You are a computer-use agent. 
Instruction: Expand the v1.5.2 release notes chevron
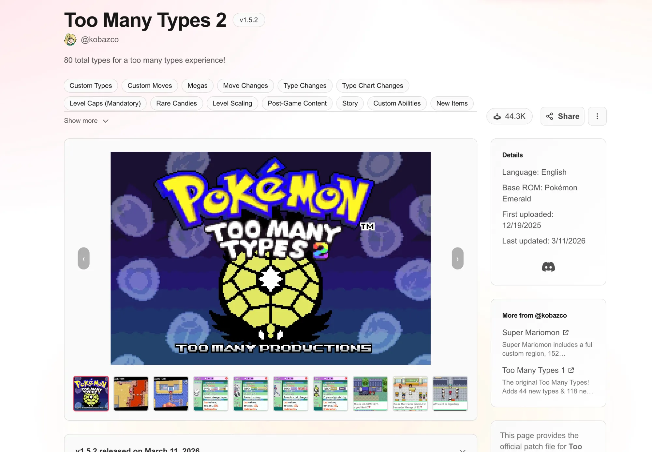462,450
